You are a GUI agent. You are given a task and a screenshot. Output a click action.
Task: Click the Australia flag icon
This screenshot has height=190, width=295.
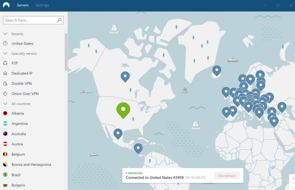(x=5, y=134)
